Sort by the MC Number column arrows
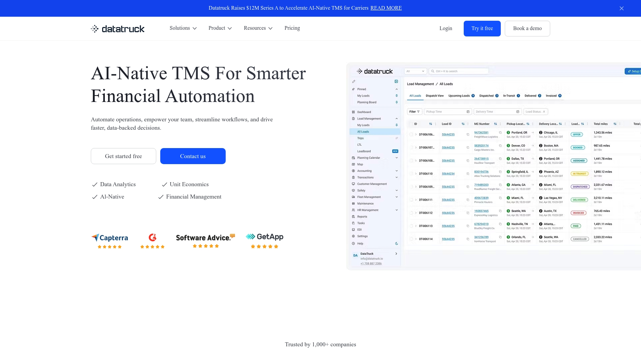 [x=495, y=124]
